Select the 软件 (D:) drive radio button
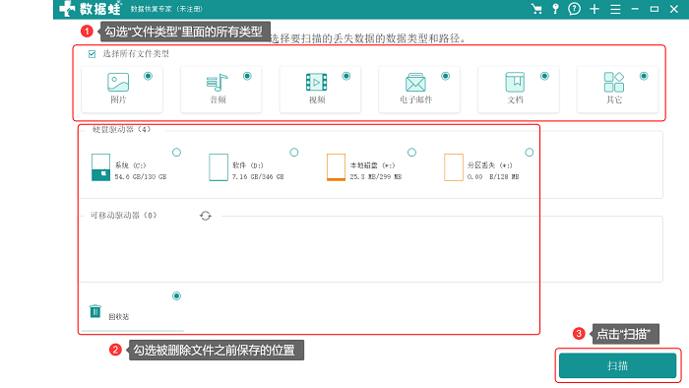Image resolution: width=689 pixels, height=388 pixels. pyautogui.click(x=294, y=153)
